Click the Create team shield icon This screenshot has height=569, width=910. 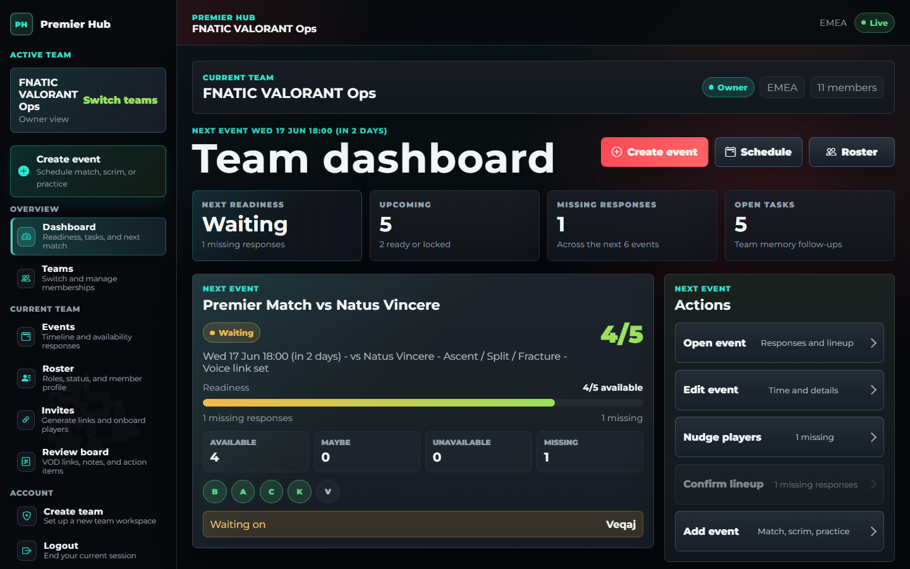(27, 516)
